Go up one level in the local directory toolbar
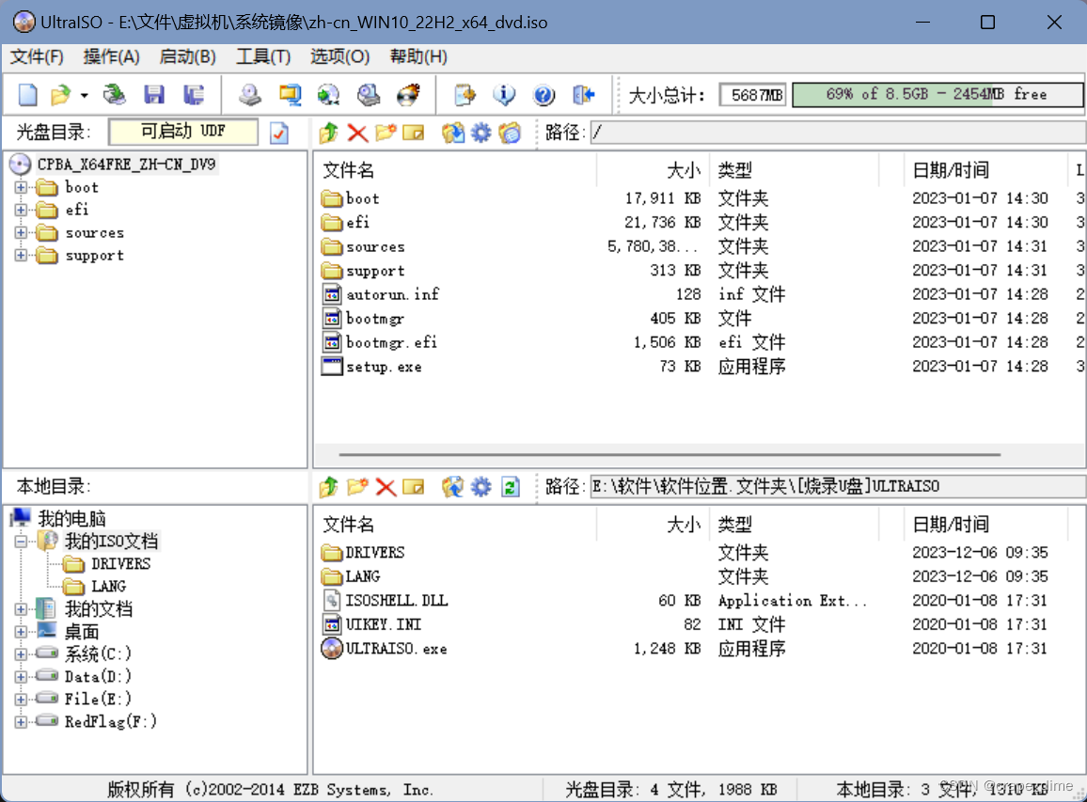Image resolution: width=1087 pixels, height=802 pixels. (x=328, y=487)
